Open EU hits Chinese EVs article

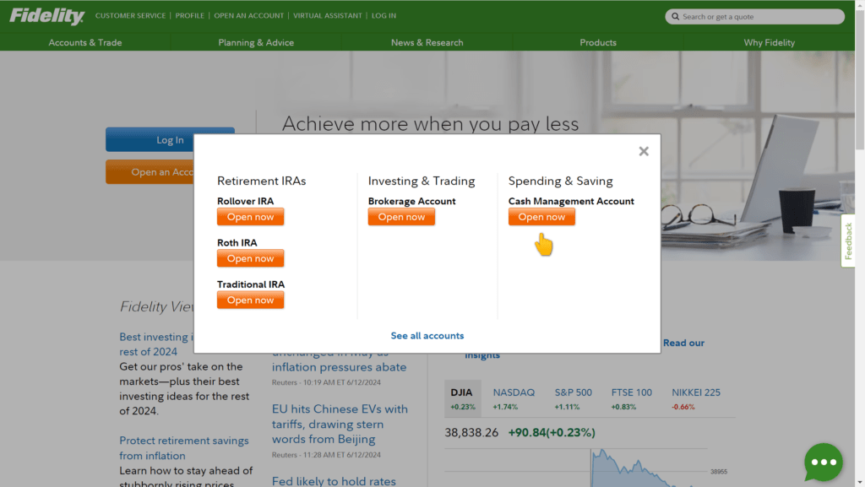click(x=340, y=425)
